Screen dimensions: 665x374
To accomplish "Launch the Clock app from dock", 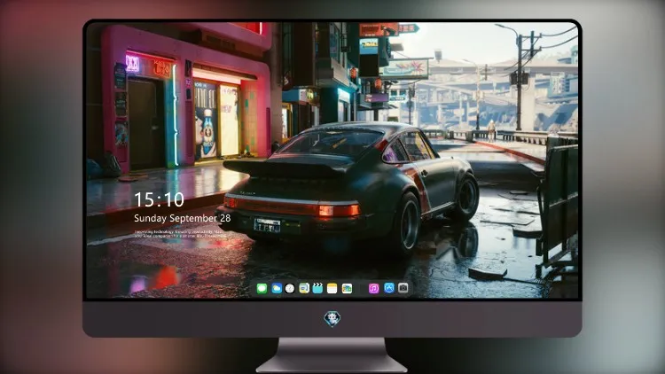I will [290, 289].
